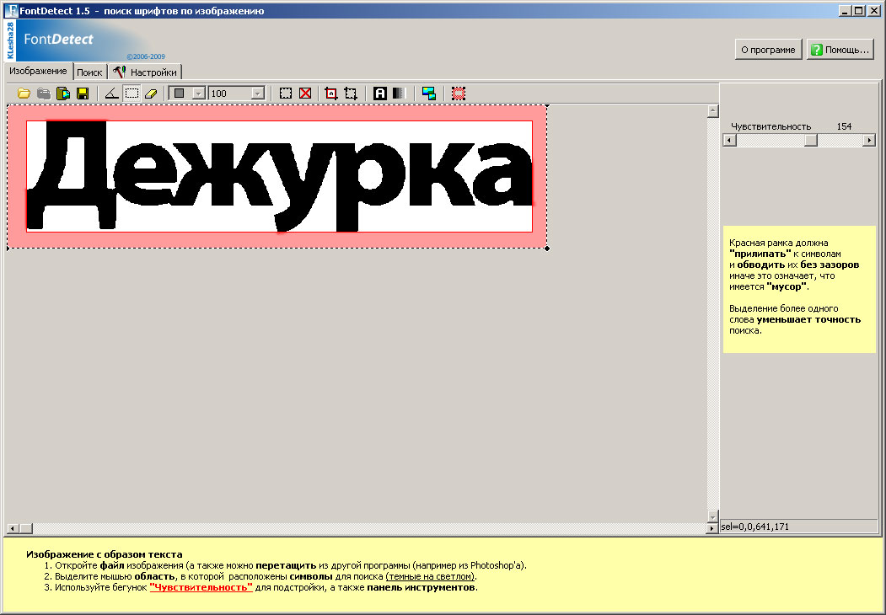Click the save floppy disk icon
This screenshot has width=886, height=615.
click(x=83, y=94)
